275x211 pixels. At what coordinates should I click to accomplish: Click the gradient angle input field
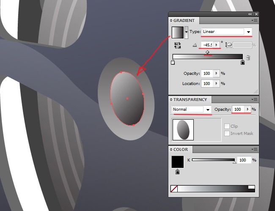pos(207,45)
